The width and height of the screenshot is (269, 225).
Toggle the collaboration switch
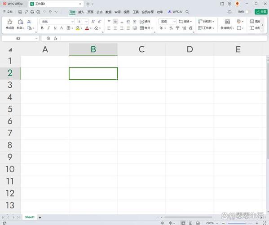(x=248, y=12)
